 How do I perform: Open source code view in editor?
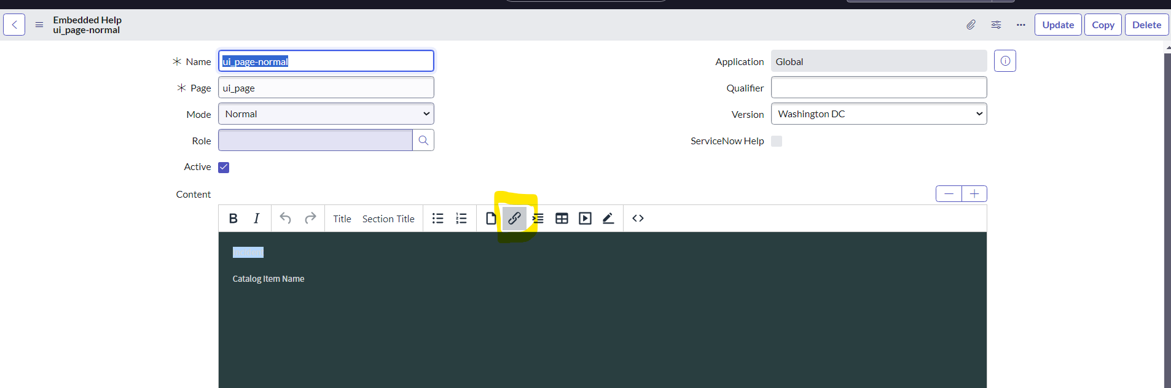[x=638, y=219]
